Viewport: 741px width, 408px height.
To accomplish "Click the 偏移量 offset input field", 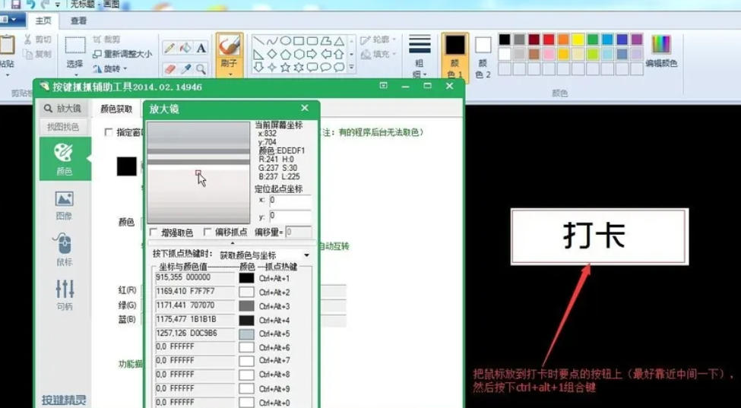I will point(299,232).
